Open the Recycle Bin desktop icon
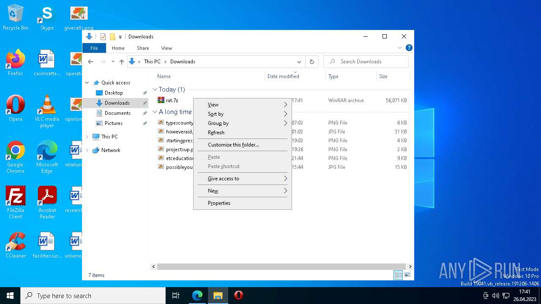Image resolution: width=541 pixels, height=304 pixels. (x=16, y=18)
